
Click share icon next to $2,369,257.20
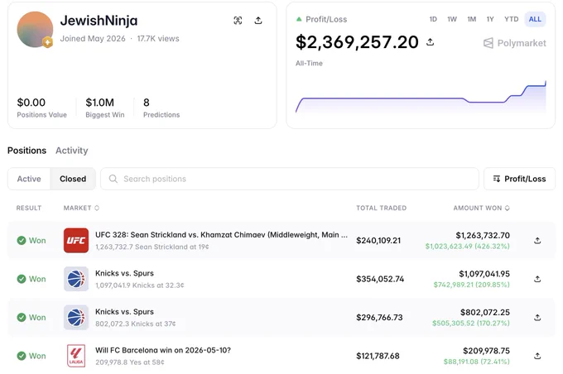click(431, 42)
